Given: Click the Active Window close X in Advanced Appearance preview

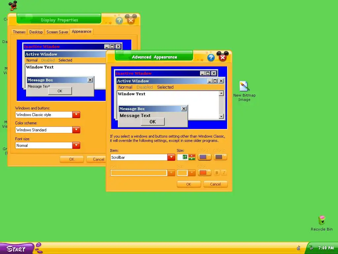Looking at the screenshot, I should [221, 81].
